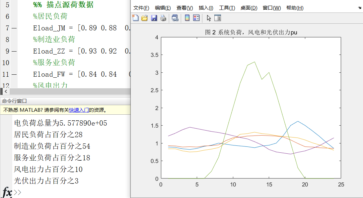This screenshot has height=198, width=363.
Task: Click the New Figure toolbar icon
Action: [x=135, y=18]
